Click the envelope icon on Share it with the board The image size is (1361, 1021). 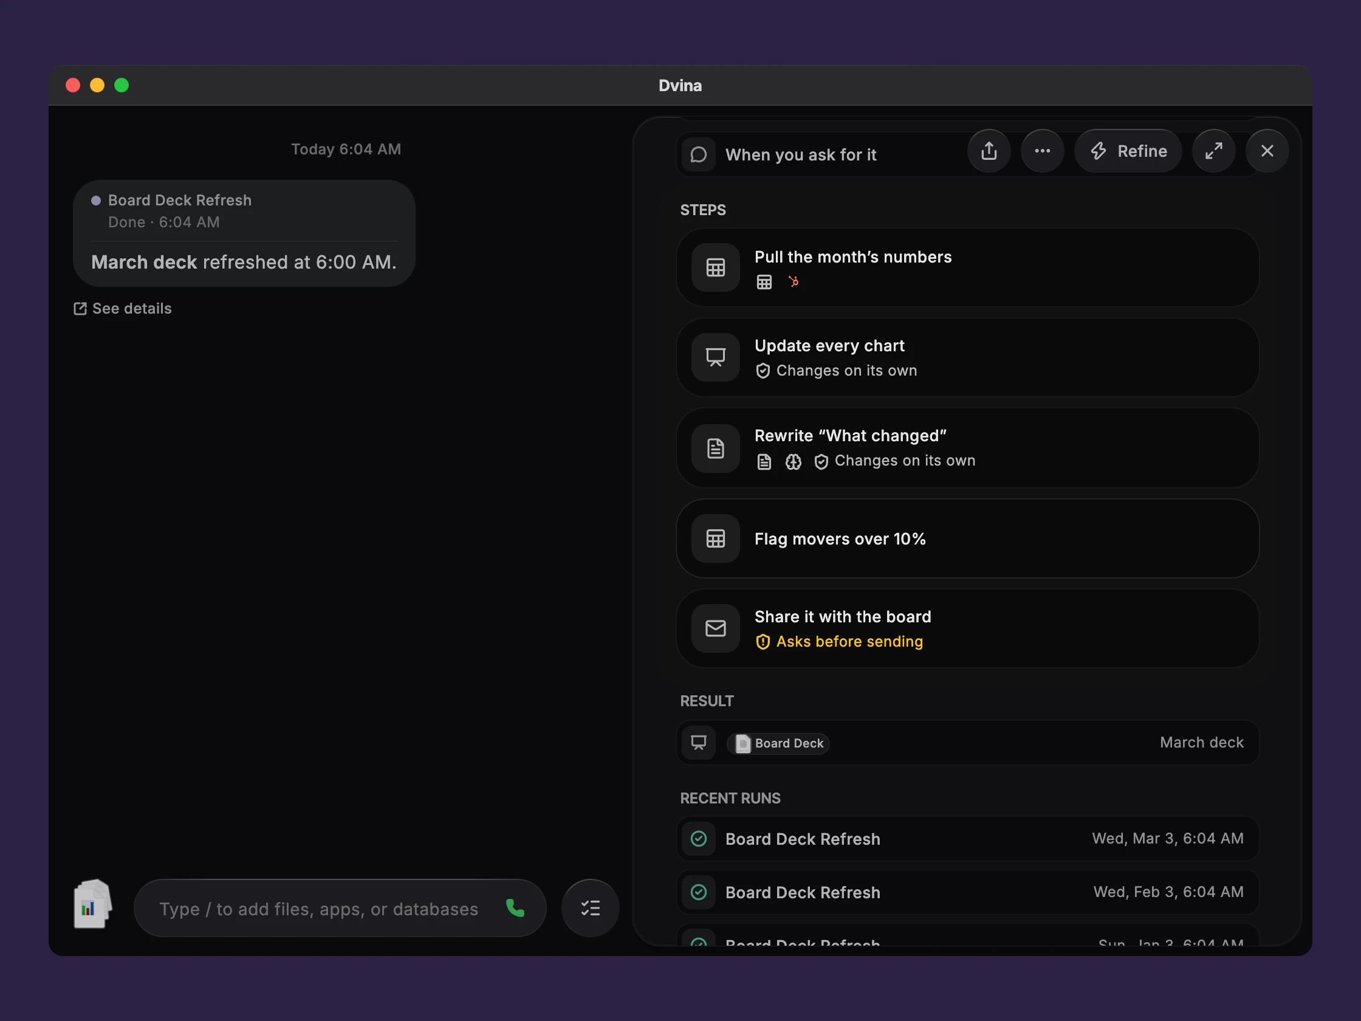pos(715,628)
